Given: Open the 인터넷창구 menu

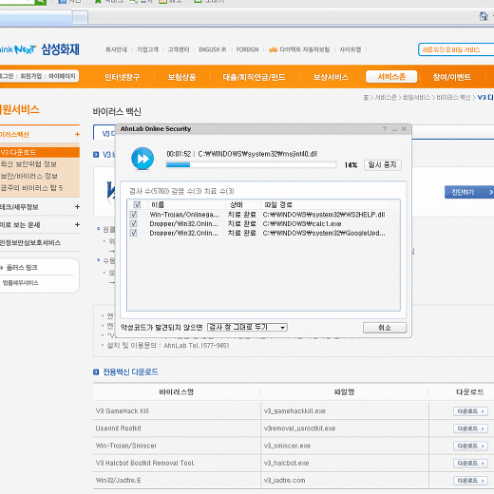Looking at the screenshot, I should 122,77.
